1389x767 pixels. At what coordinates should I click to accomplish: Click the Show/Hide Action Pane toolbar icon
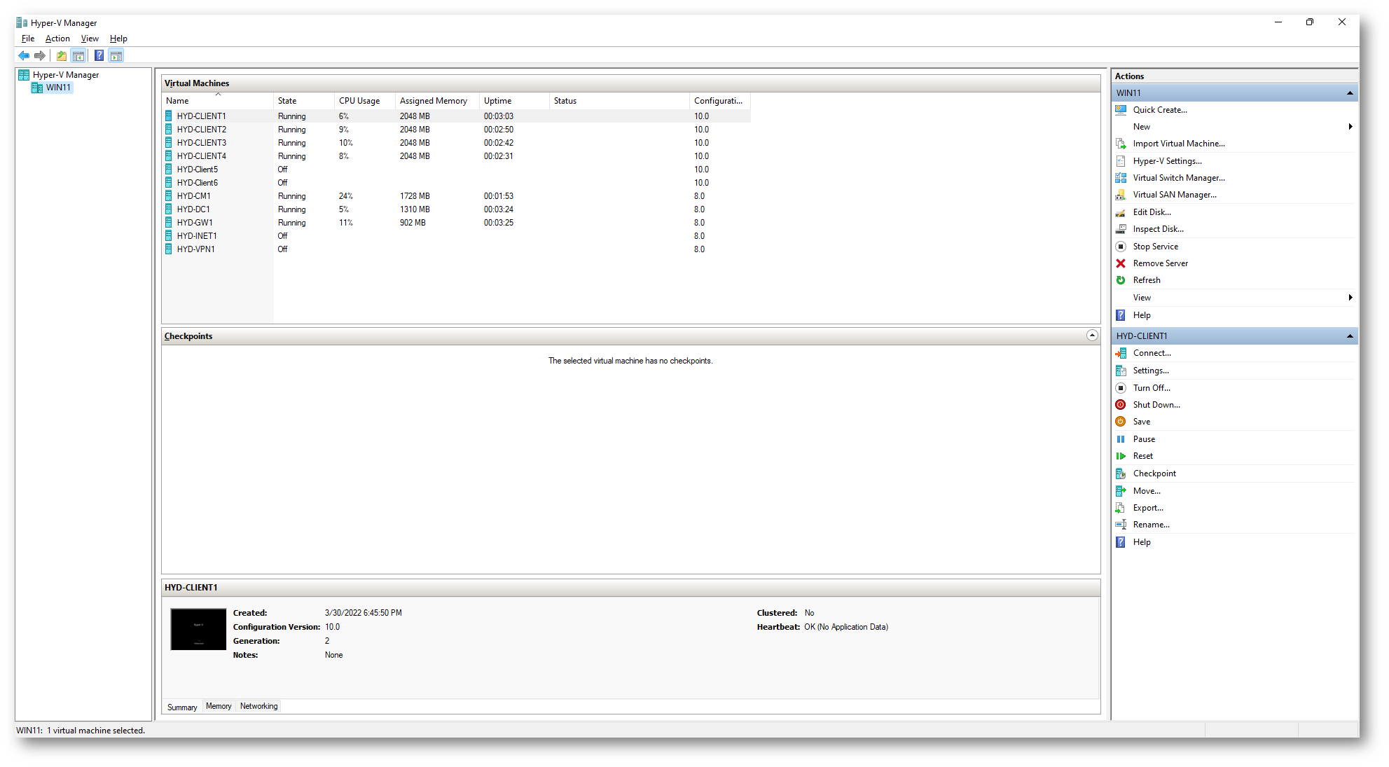coord(116,55)
